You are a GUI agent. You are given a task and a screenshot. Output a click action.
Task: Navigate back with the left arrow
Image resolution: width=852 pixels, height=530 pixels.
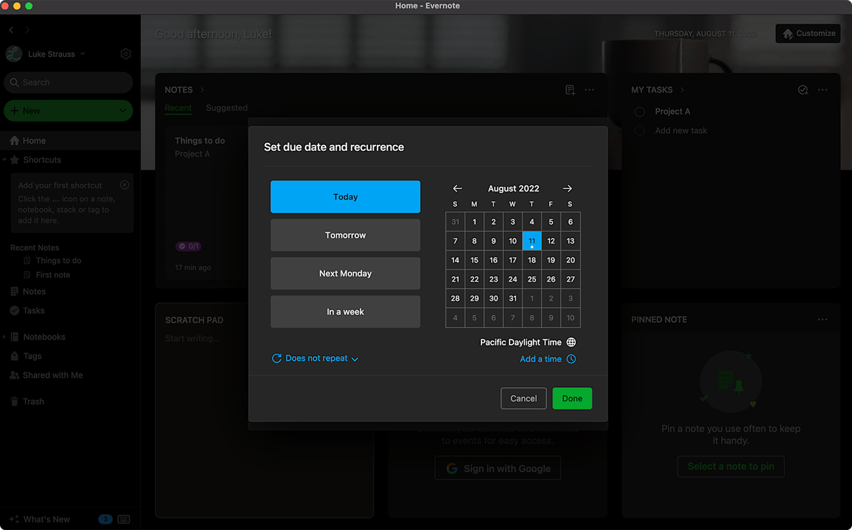(11, 30)
